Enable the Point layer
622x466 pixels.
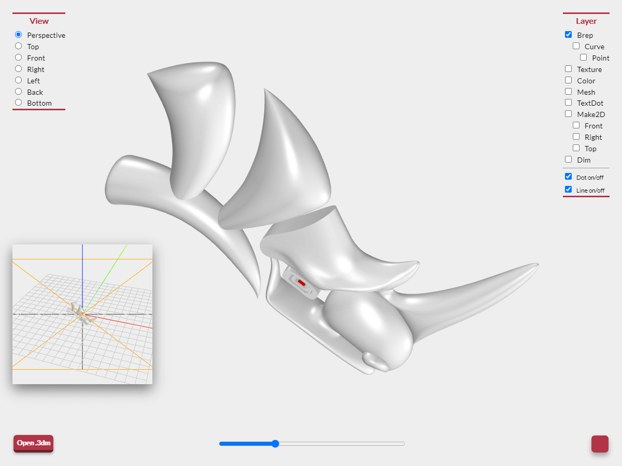coord(584,57)
